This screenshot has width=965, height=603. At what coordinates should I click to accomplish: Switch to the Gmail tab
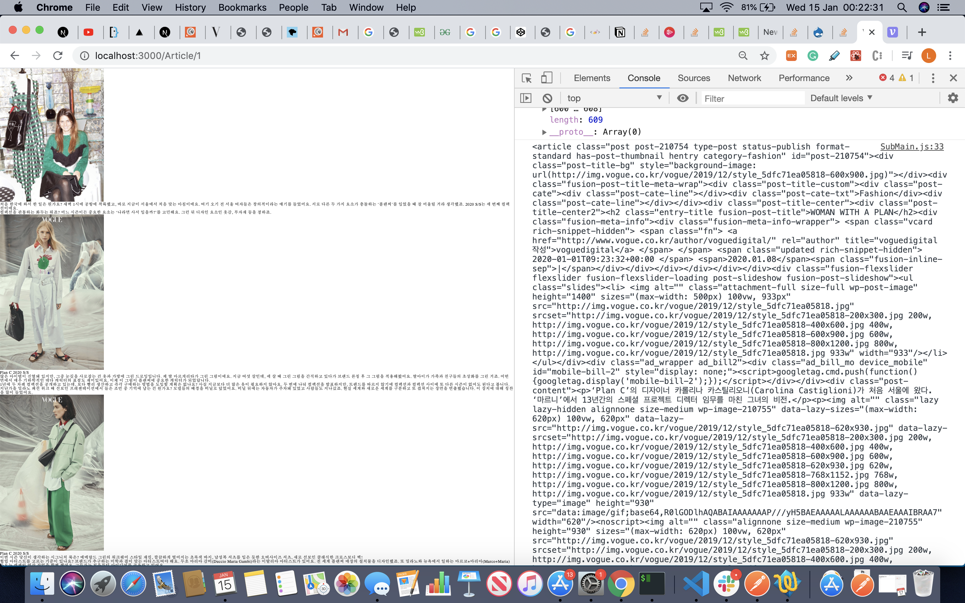(x=343, y=32)
